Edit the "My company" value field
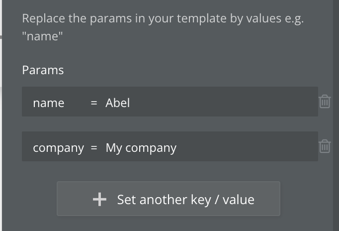The image size is (339, 231). point(141,148)
